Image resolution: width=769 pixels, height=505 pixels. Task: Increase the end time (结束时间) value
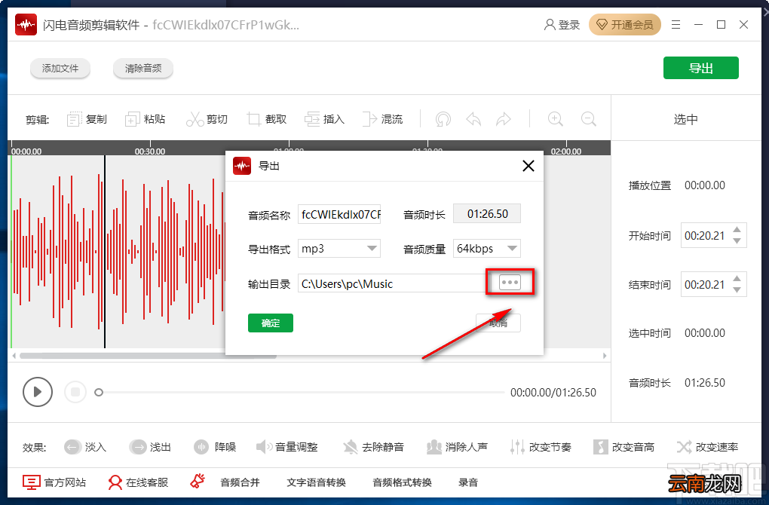(737, 278)
